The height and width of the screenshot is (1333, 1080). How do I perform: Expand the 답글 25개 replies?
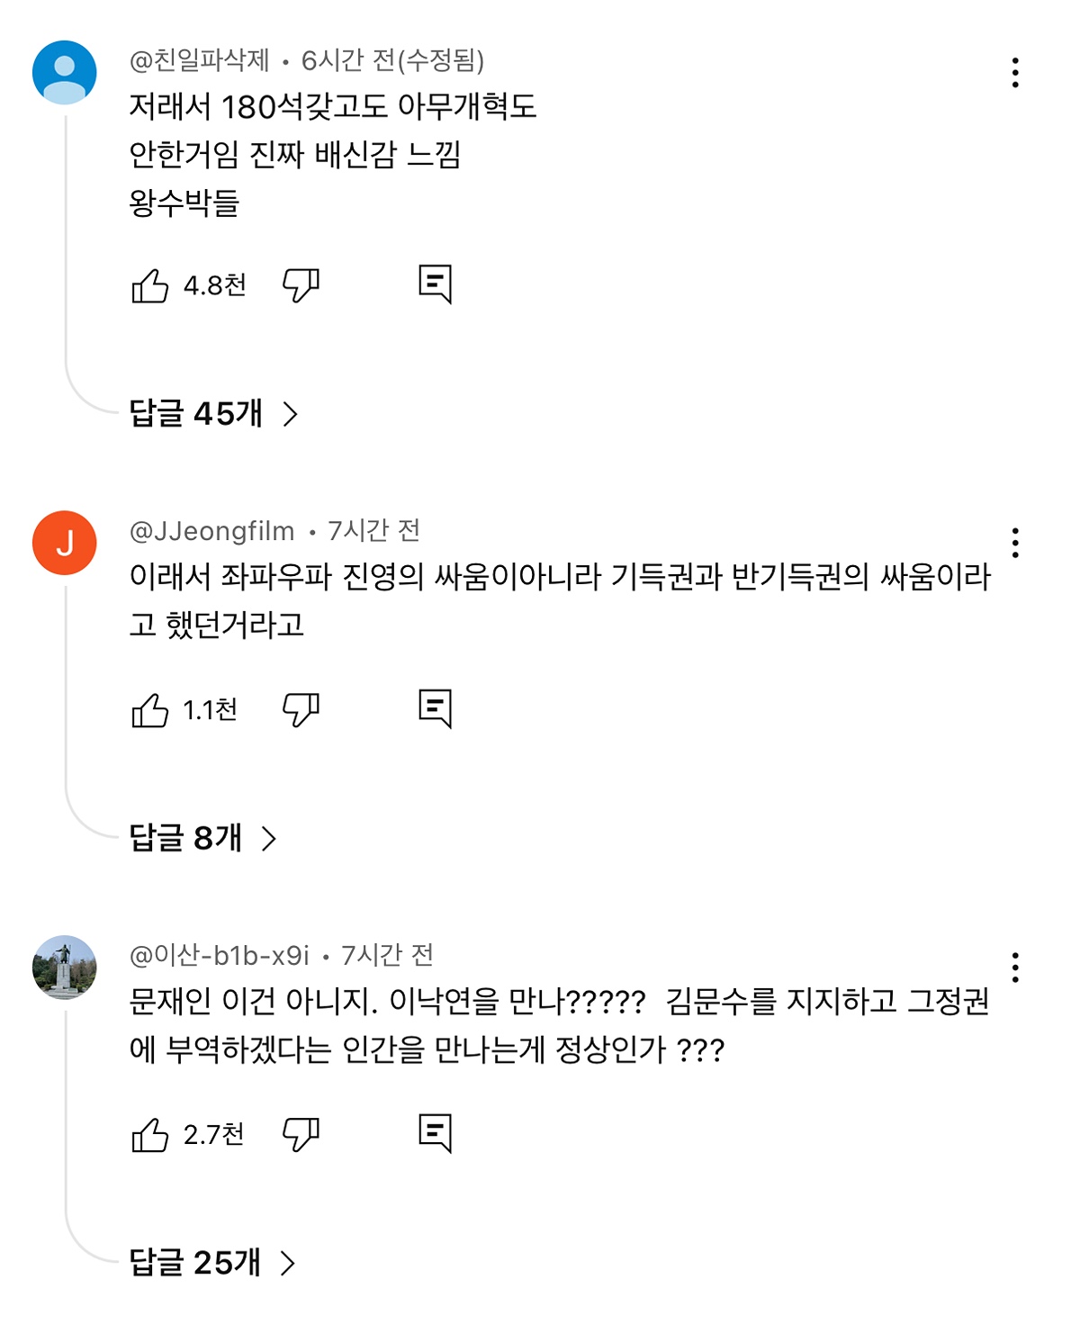(212, 1264)
